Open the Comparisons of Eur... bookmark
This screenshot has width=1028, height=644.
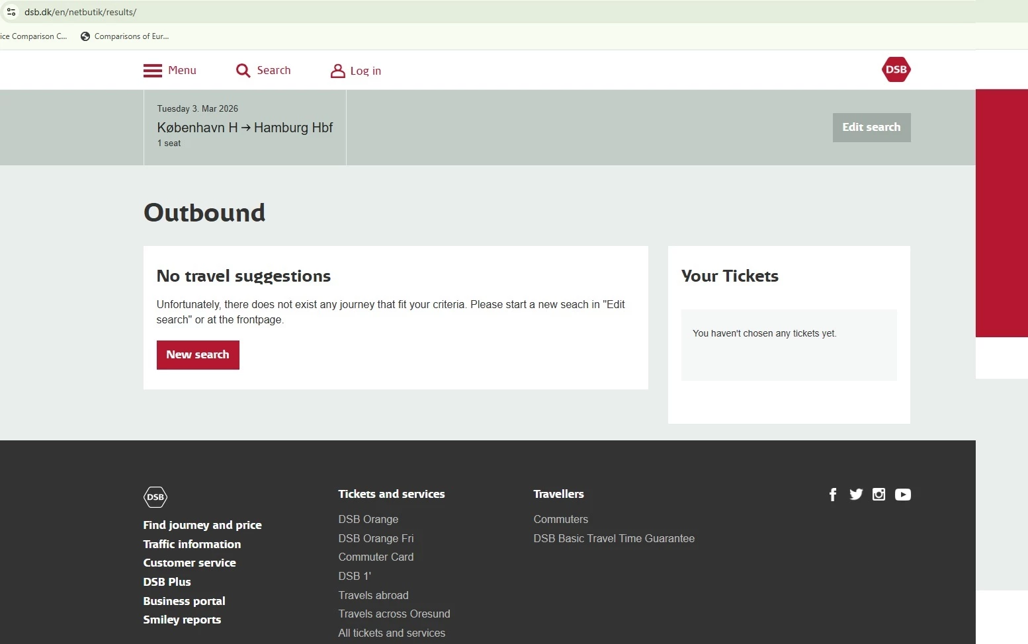pyautogui.click(x=124, y=36)
